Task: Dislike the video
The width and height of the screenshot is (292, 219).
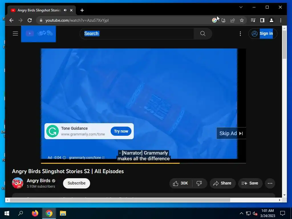Action: [x=199, y=183]
